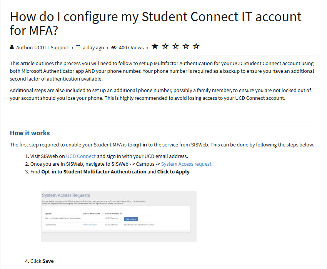Click IT Services Zoom link in screenshot

tap(90, 224)
